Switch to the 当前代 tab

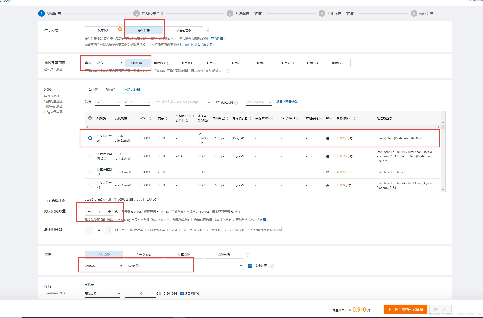(x=93, y=90)
